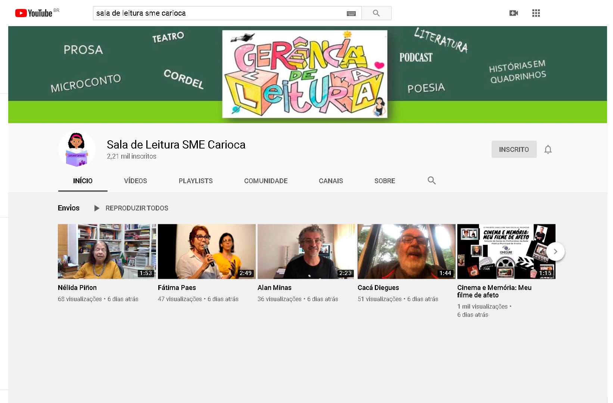Open the CANAIS tab

(x=331, y=181)
